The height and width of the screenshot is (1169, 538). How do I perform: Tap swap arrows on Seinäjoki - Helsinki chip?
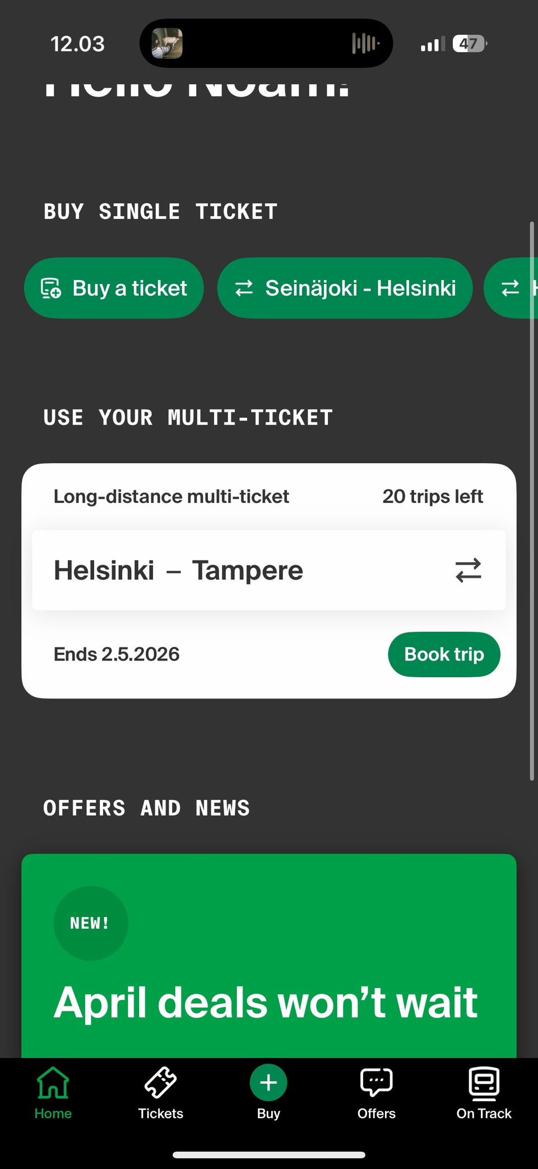click(244, 288)
